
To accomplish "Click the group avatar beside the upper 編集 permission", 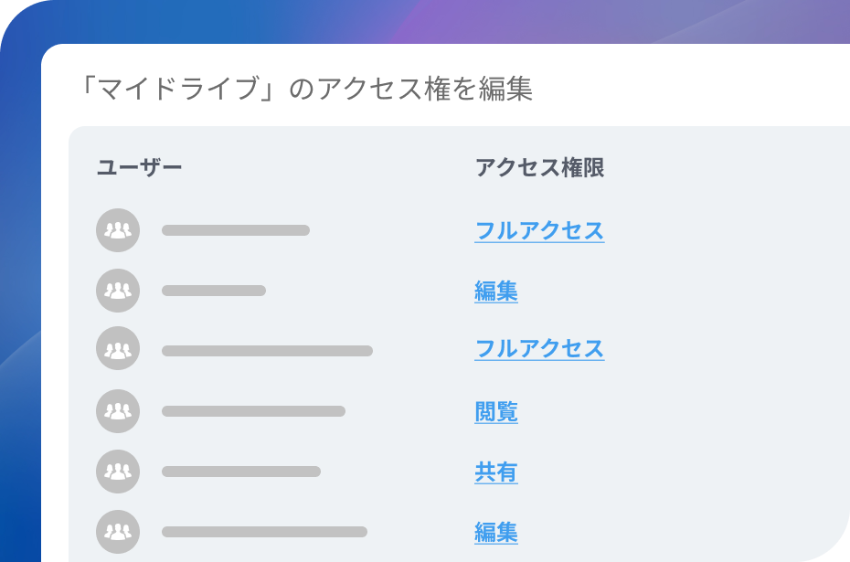I will (118, 291).
